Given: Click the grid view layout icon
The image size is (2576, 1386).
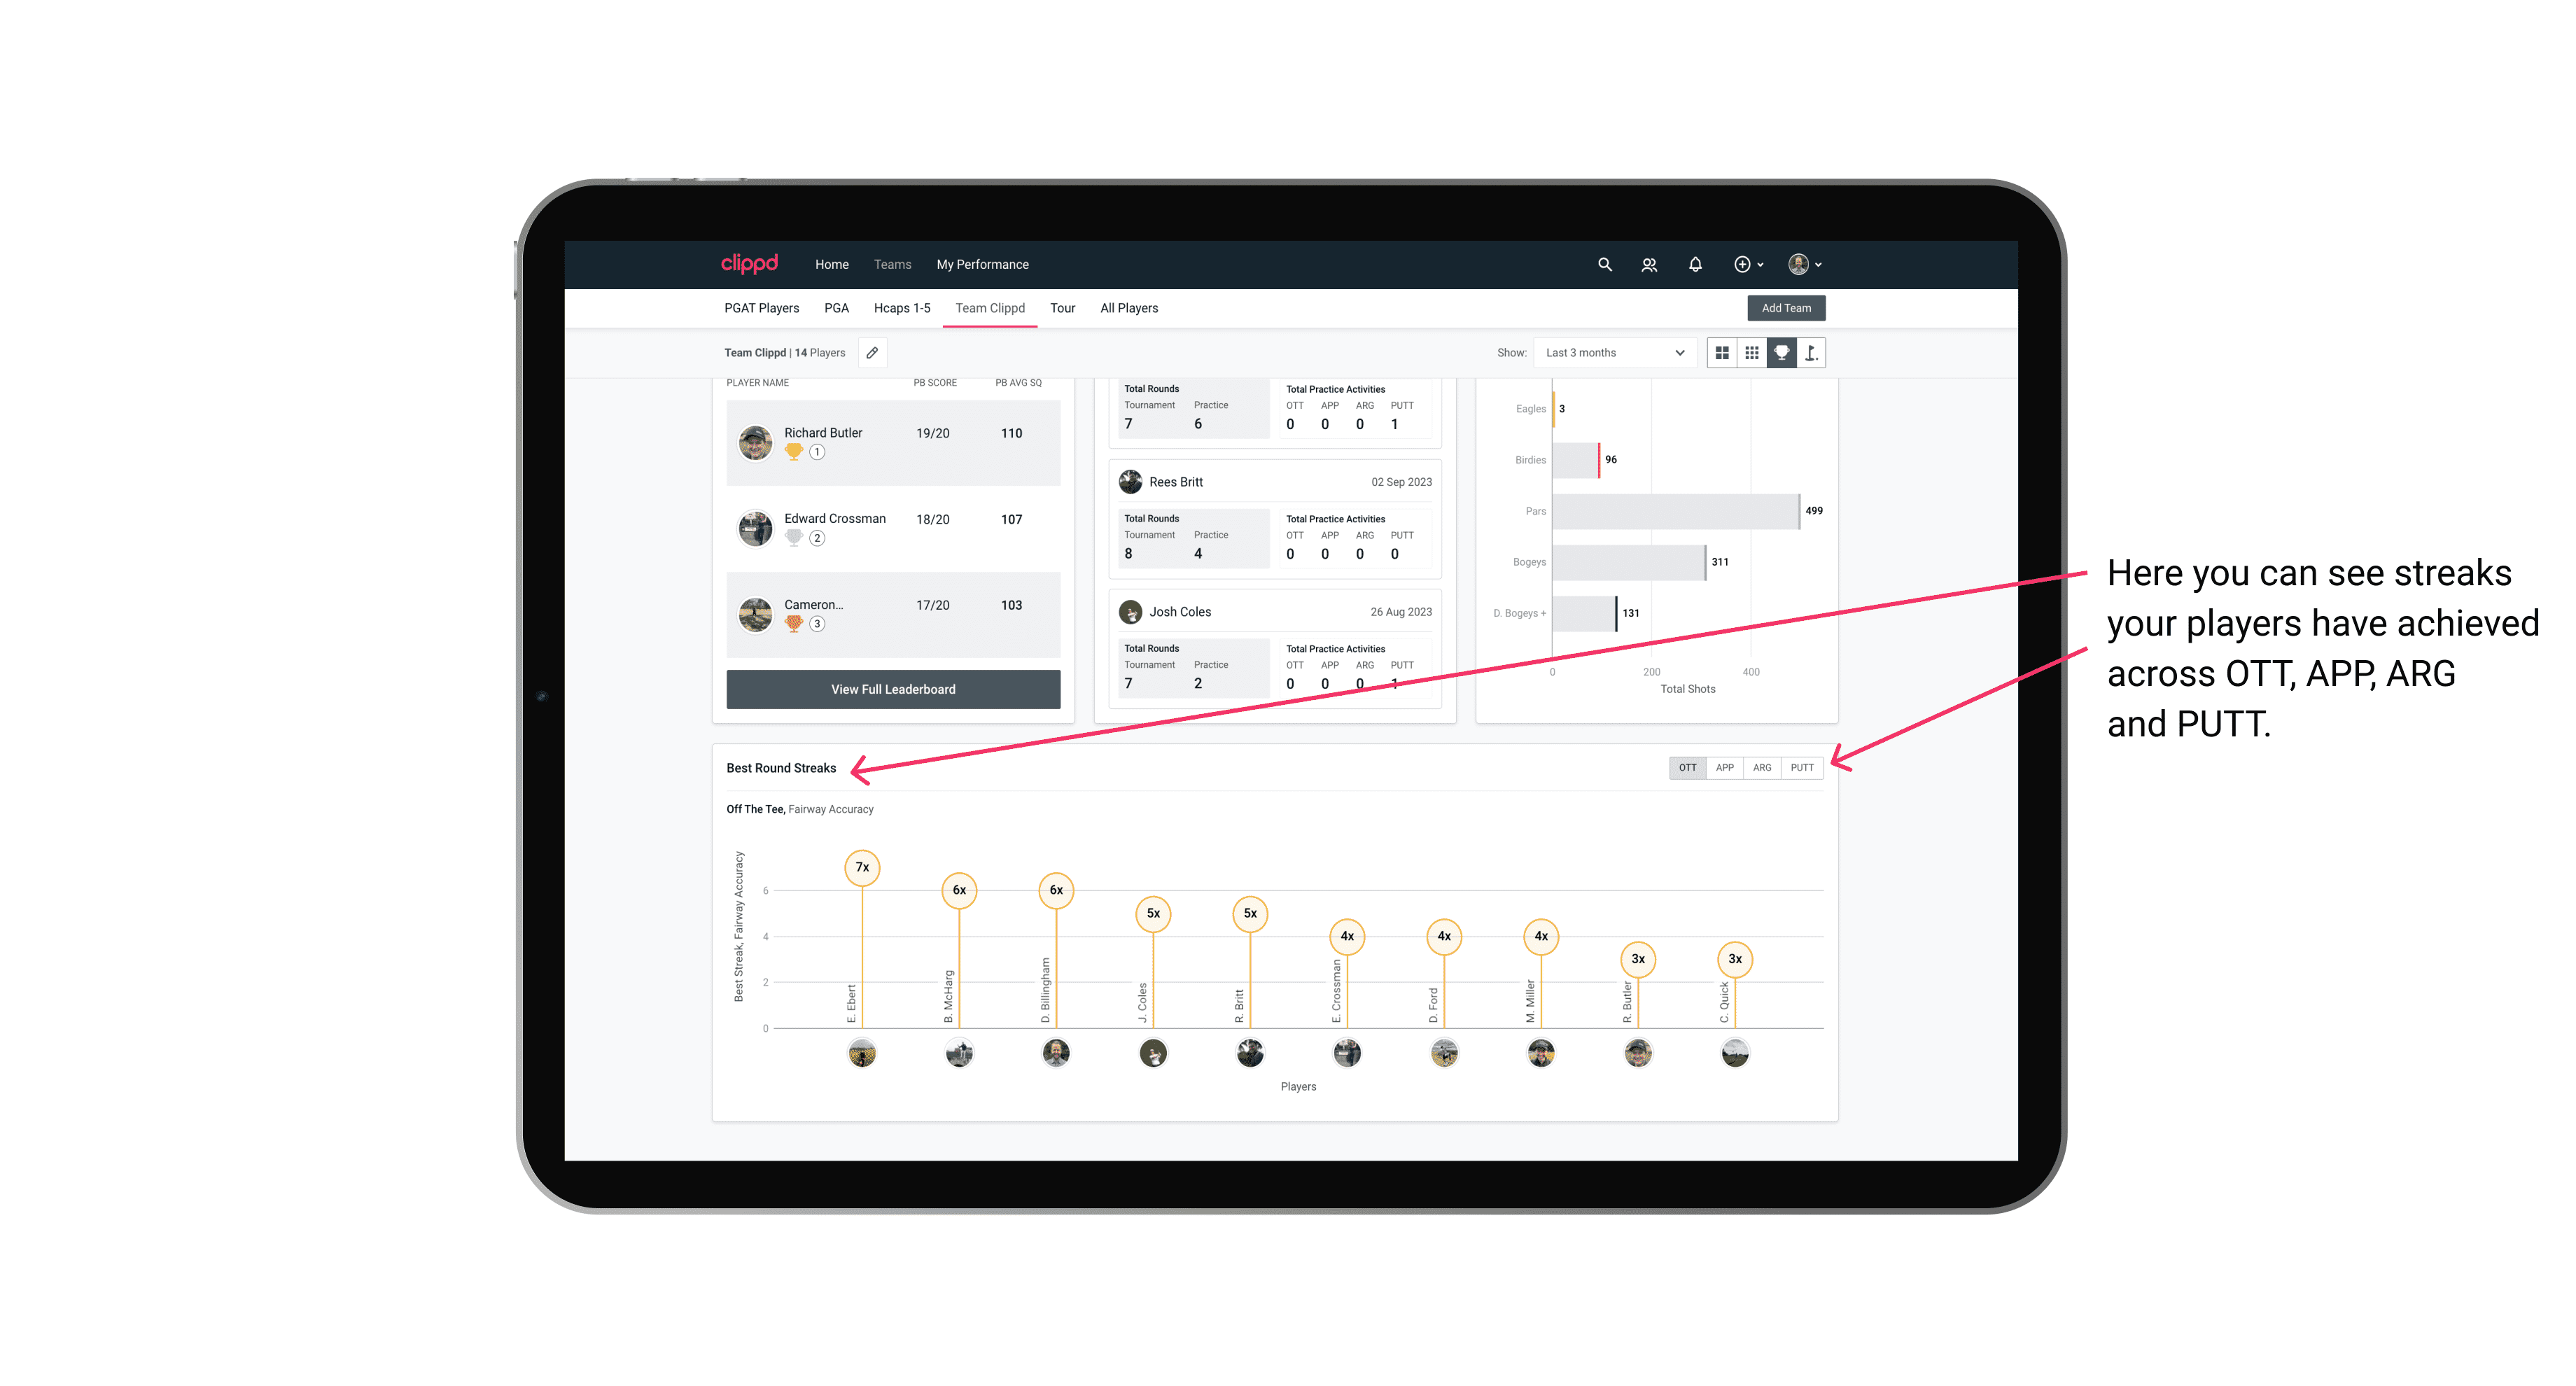Looking at the screenshot, I should (x=1721, y=353).
